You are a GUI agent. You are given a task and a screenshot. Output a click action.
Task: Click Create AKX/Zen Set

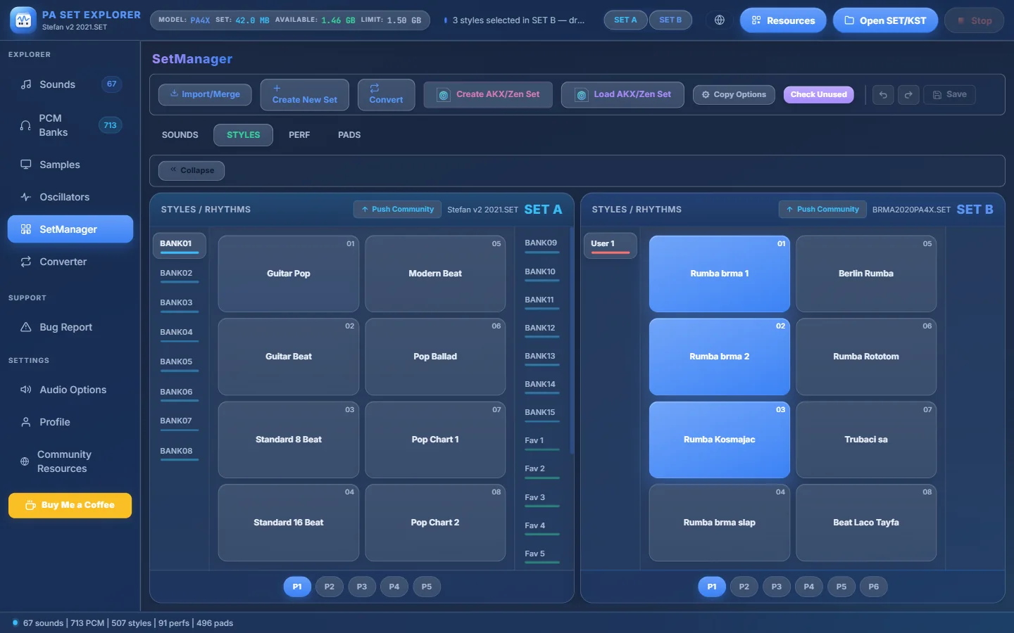pyautogui.click(x=489, y=94)
